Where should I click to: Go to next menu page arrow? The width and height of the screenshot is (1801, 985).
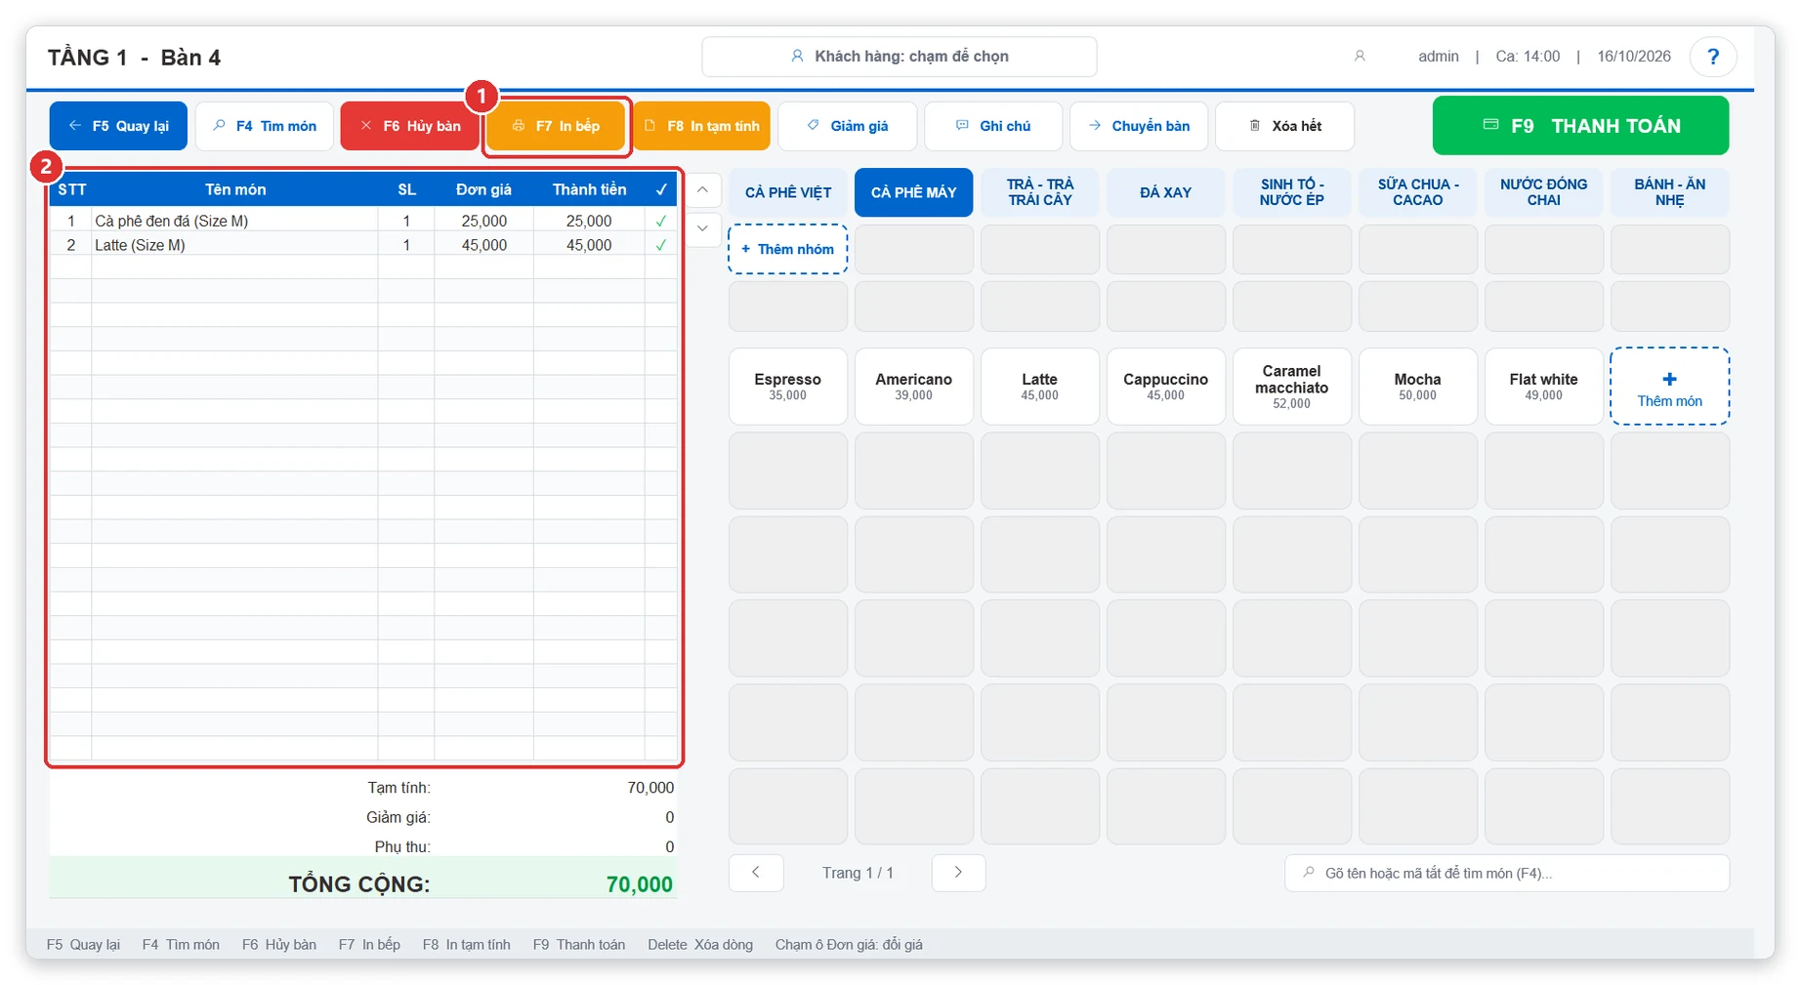click(x=958, y=873)
